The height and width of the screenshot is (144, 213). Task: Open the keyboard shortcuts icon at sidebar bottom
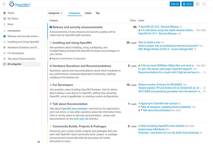39,142
